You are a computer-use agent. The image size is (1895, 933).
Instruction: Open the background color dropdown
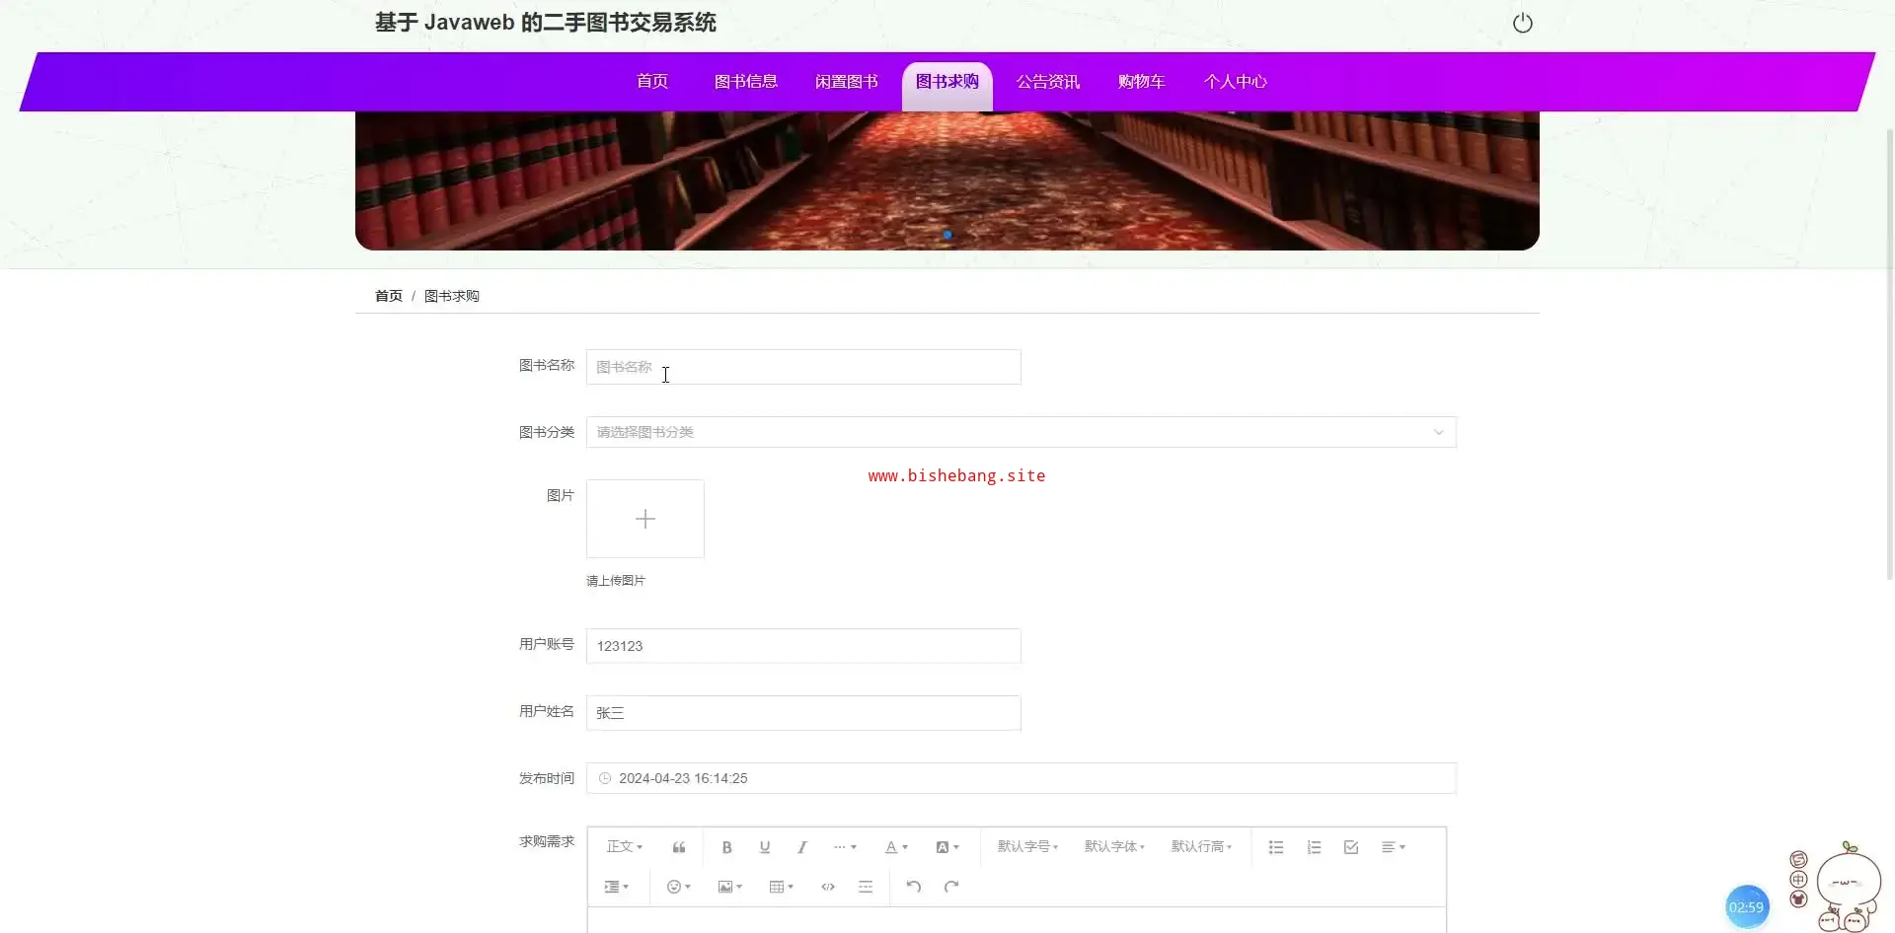click(x=947, y=847)
